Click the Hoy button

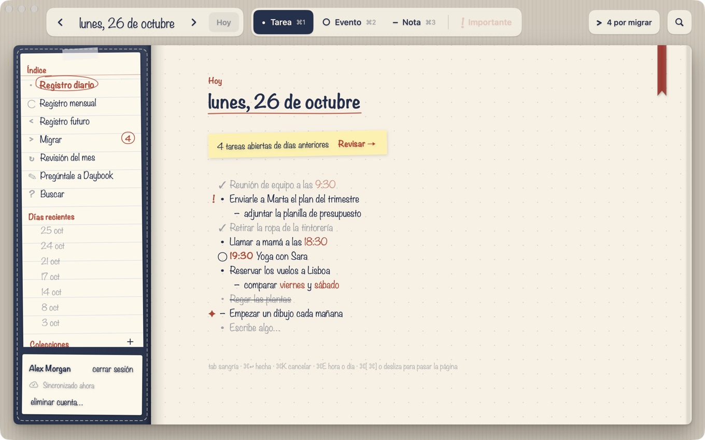coord(224,22)
